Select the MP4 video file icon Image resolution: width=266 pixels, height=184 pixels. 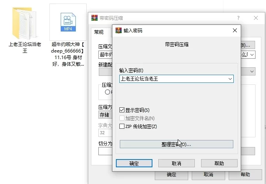[68, 22]
